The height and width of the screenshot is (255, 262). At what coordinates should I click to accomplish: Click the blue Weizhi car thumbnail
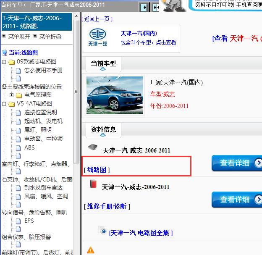115,95
